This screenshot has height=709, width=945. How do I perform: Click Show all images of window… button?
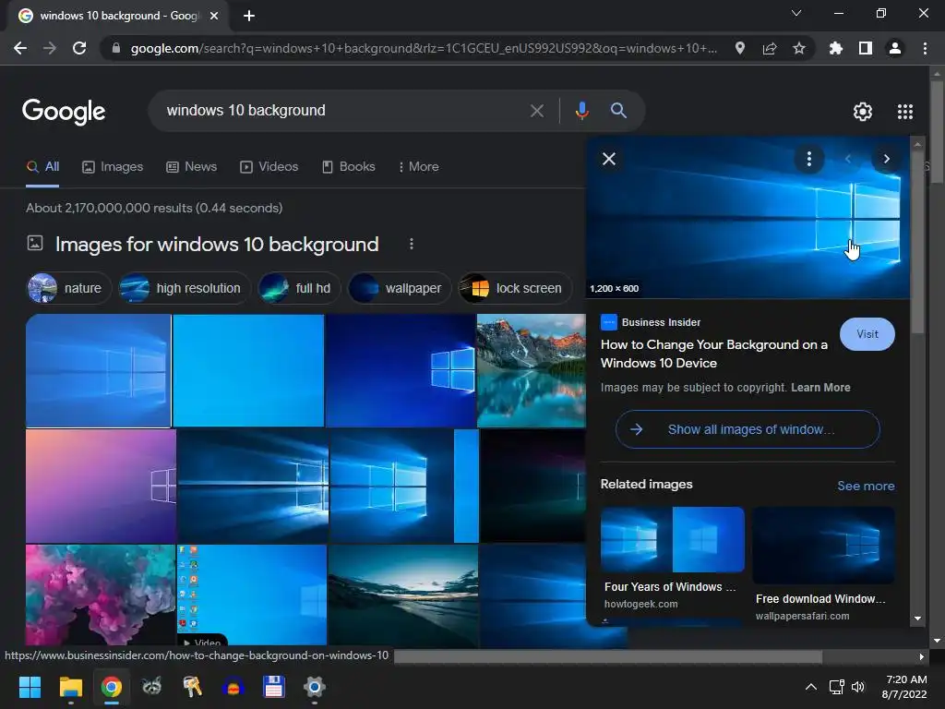pyautogui.click(x=748, y=429)
